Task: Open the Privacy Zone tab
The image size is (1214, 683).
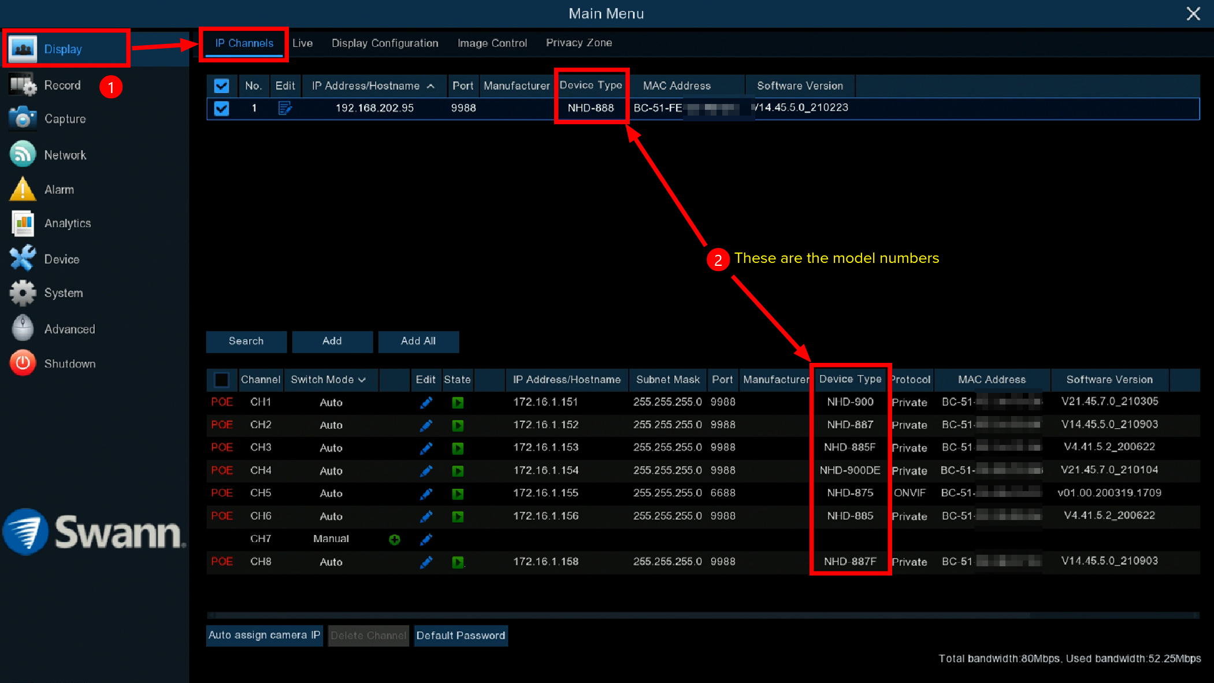Action: 578,43
